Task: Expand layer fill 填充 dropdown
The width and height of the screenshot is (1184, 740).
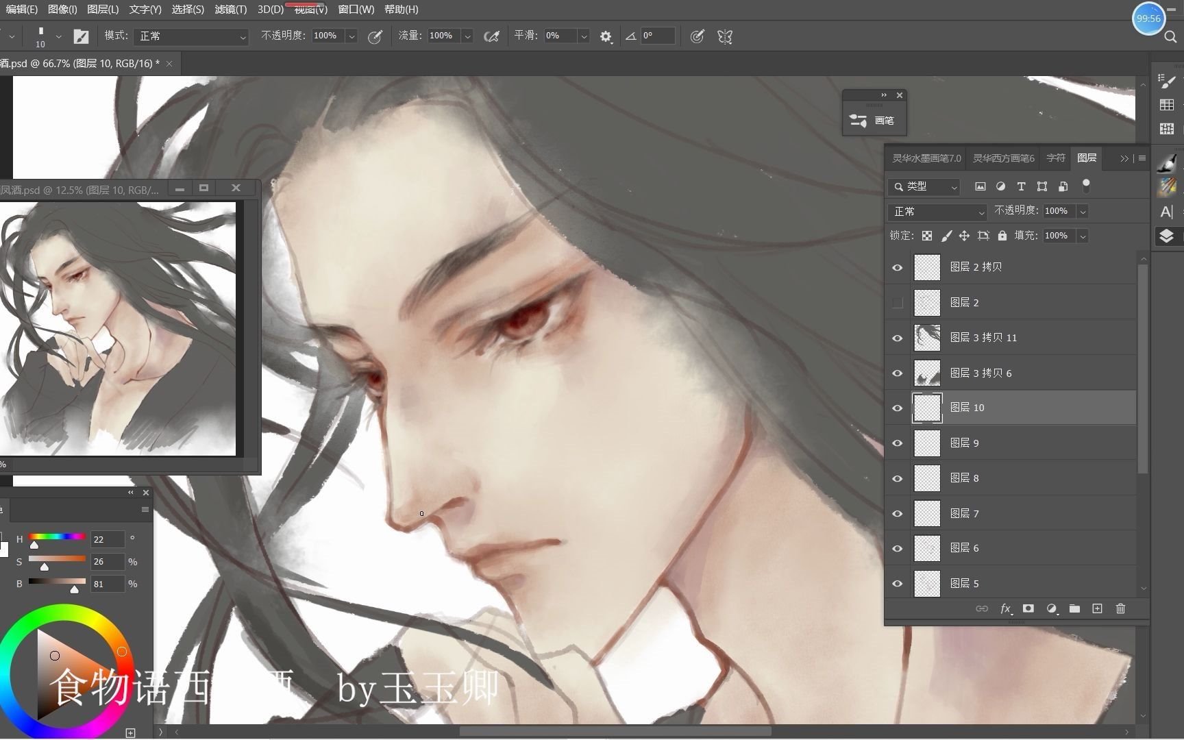Action: pos(1083,236)
